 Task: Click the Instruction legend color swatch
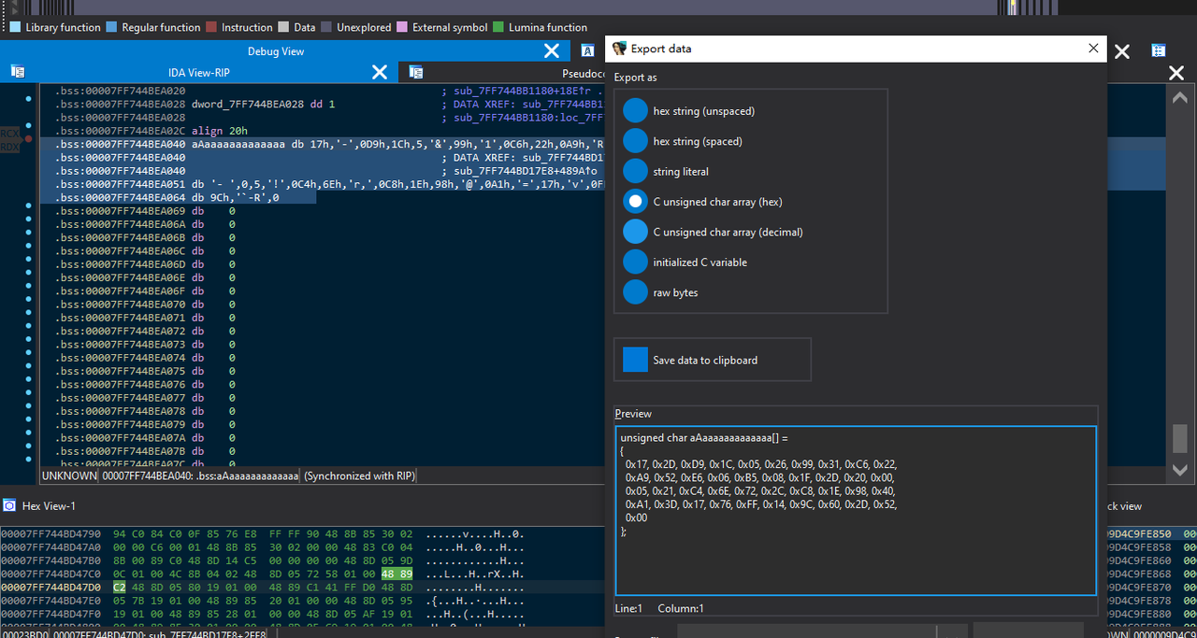tap(211, 28)
